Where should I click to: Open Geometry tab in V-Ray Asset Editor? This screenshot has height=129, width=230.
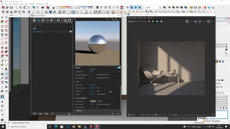point(43,20)
